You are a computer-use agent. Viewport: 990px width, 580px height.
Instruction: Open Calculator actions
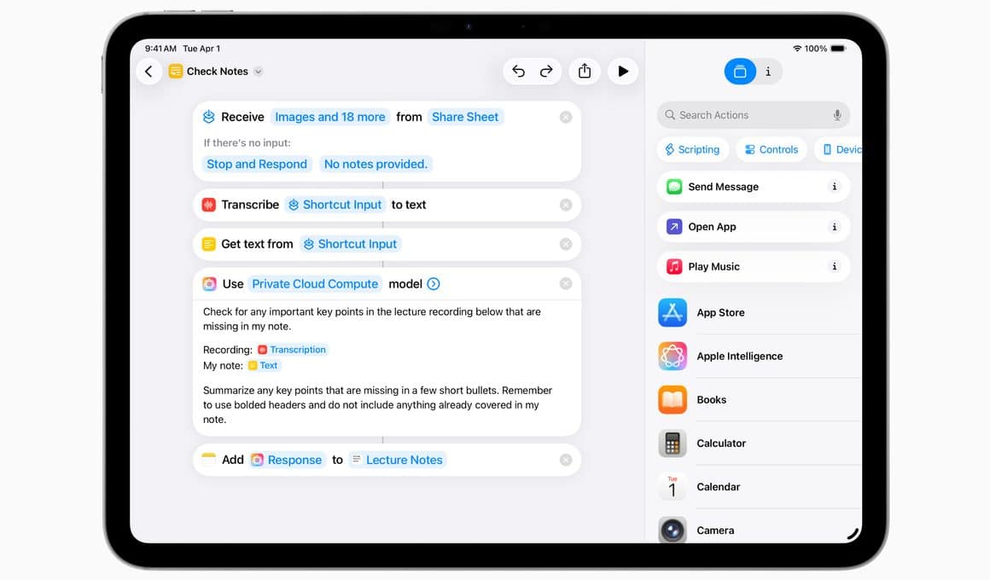pos(760,443)
